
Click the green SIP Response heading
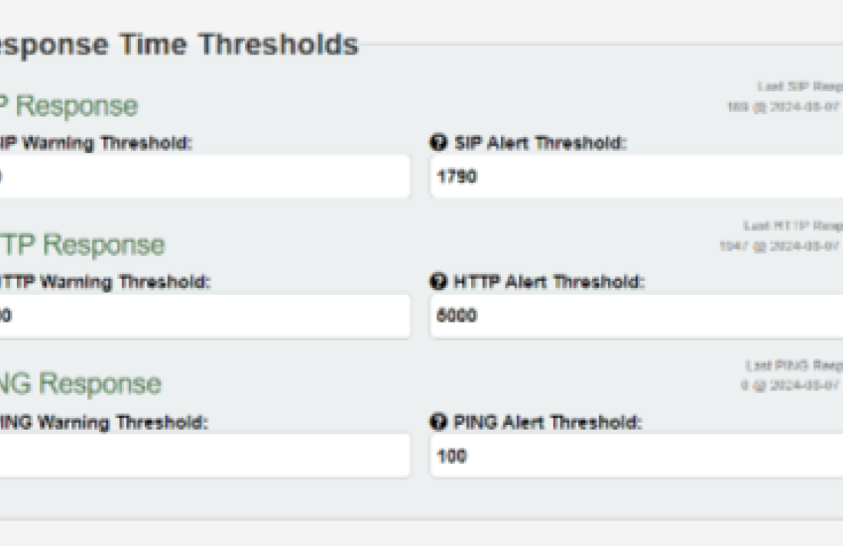point(68,106)
